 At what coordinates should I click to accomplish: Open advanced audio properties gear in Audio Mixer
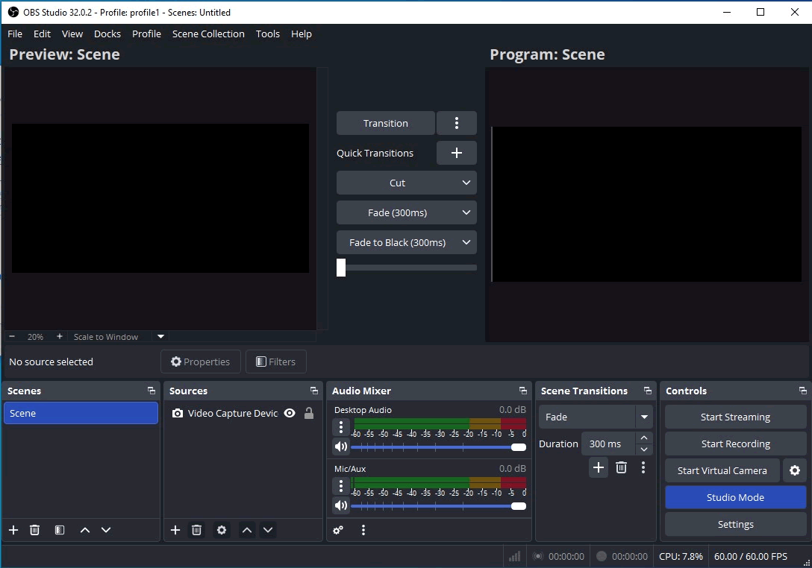pyautogui.click(x=338, y=530)
